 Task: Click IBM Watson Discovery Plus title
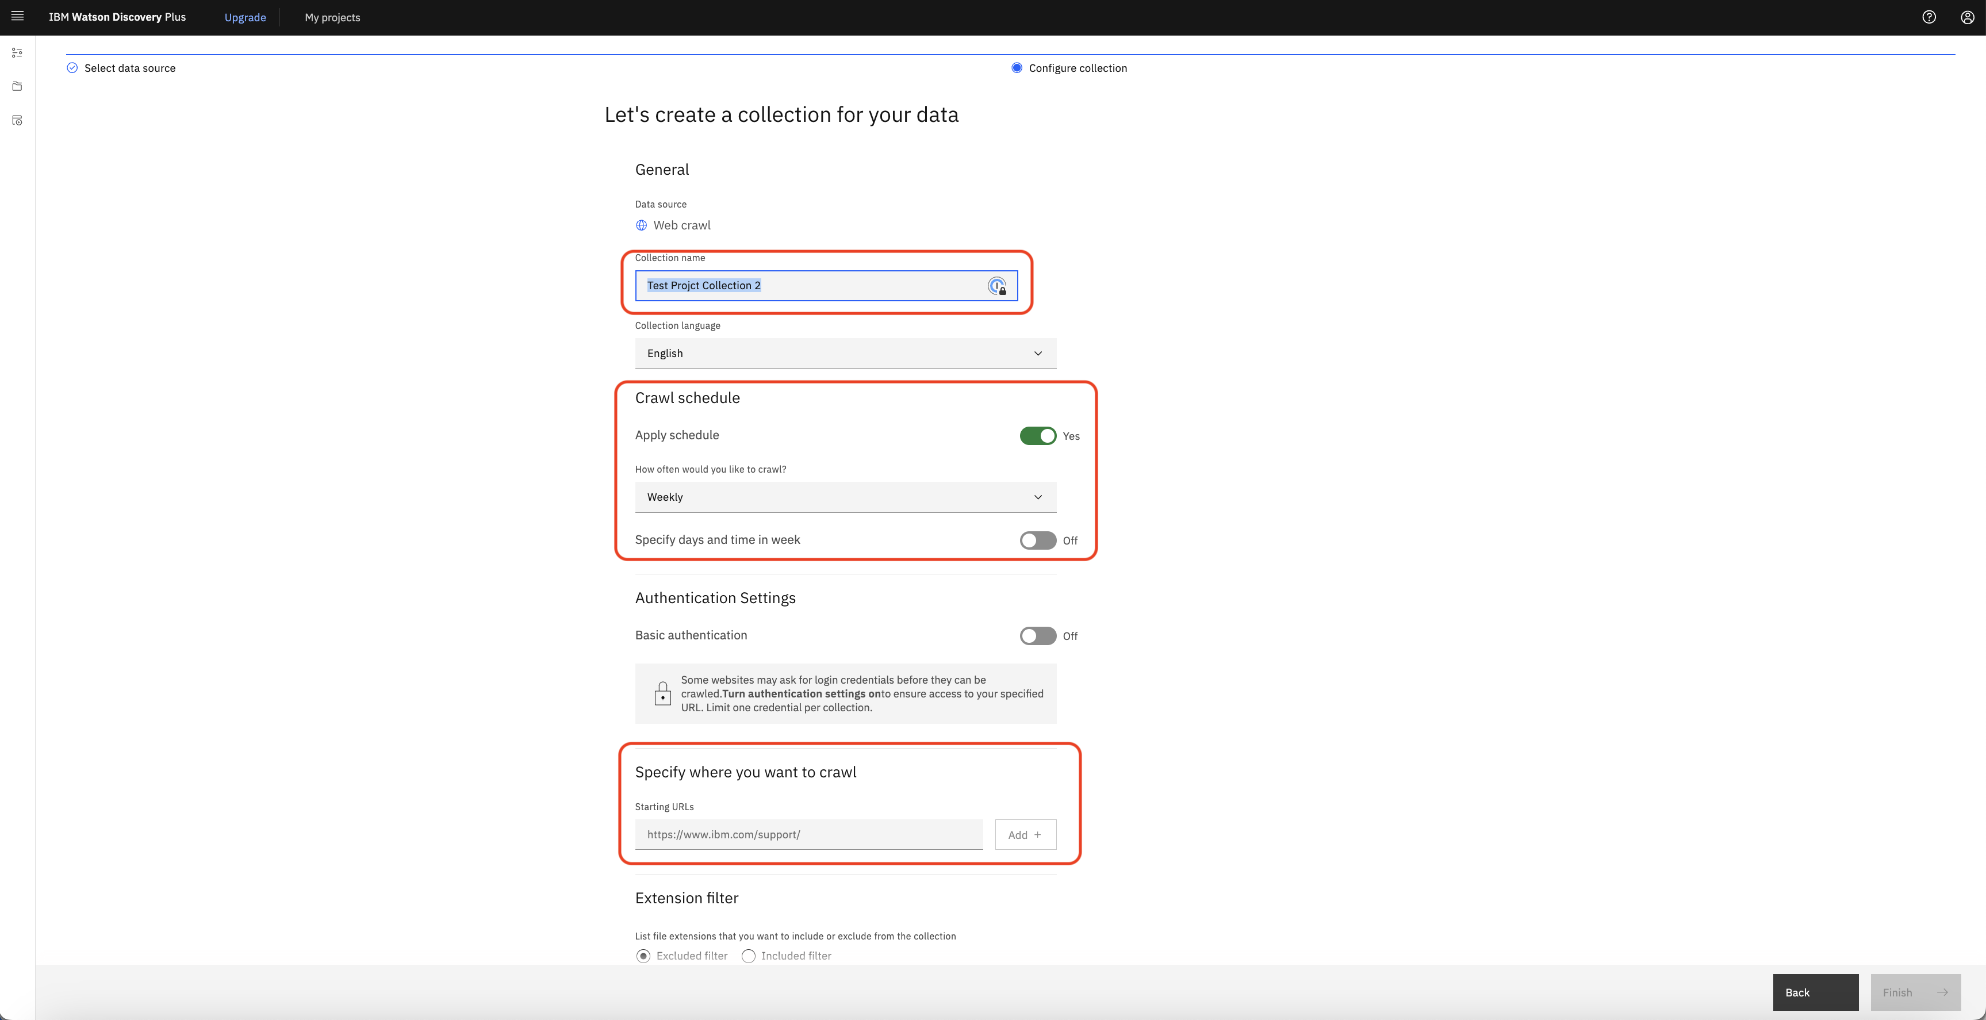coord(117,17)
